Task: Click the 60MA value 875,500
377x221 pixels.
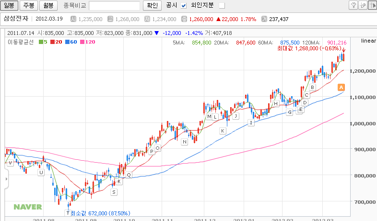Action: pyautogui.click(x=290, y=43)
